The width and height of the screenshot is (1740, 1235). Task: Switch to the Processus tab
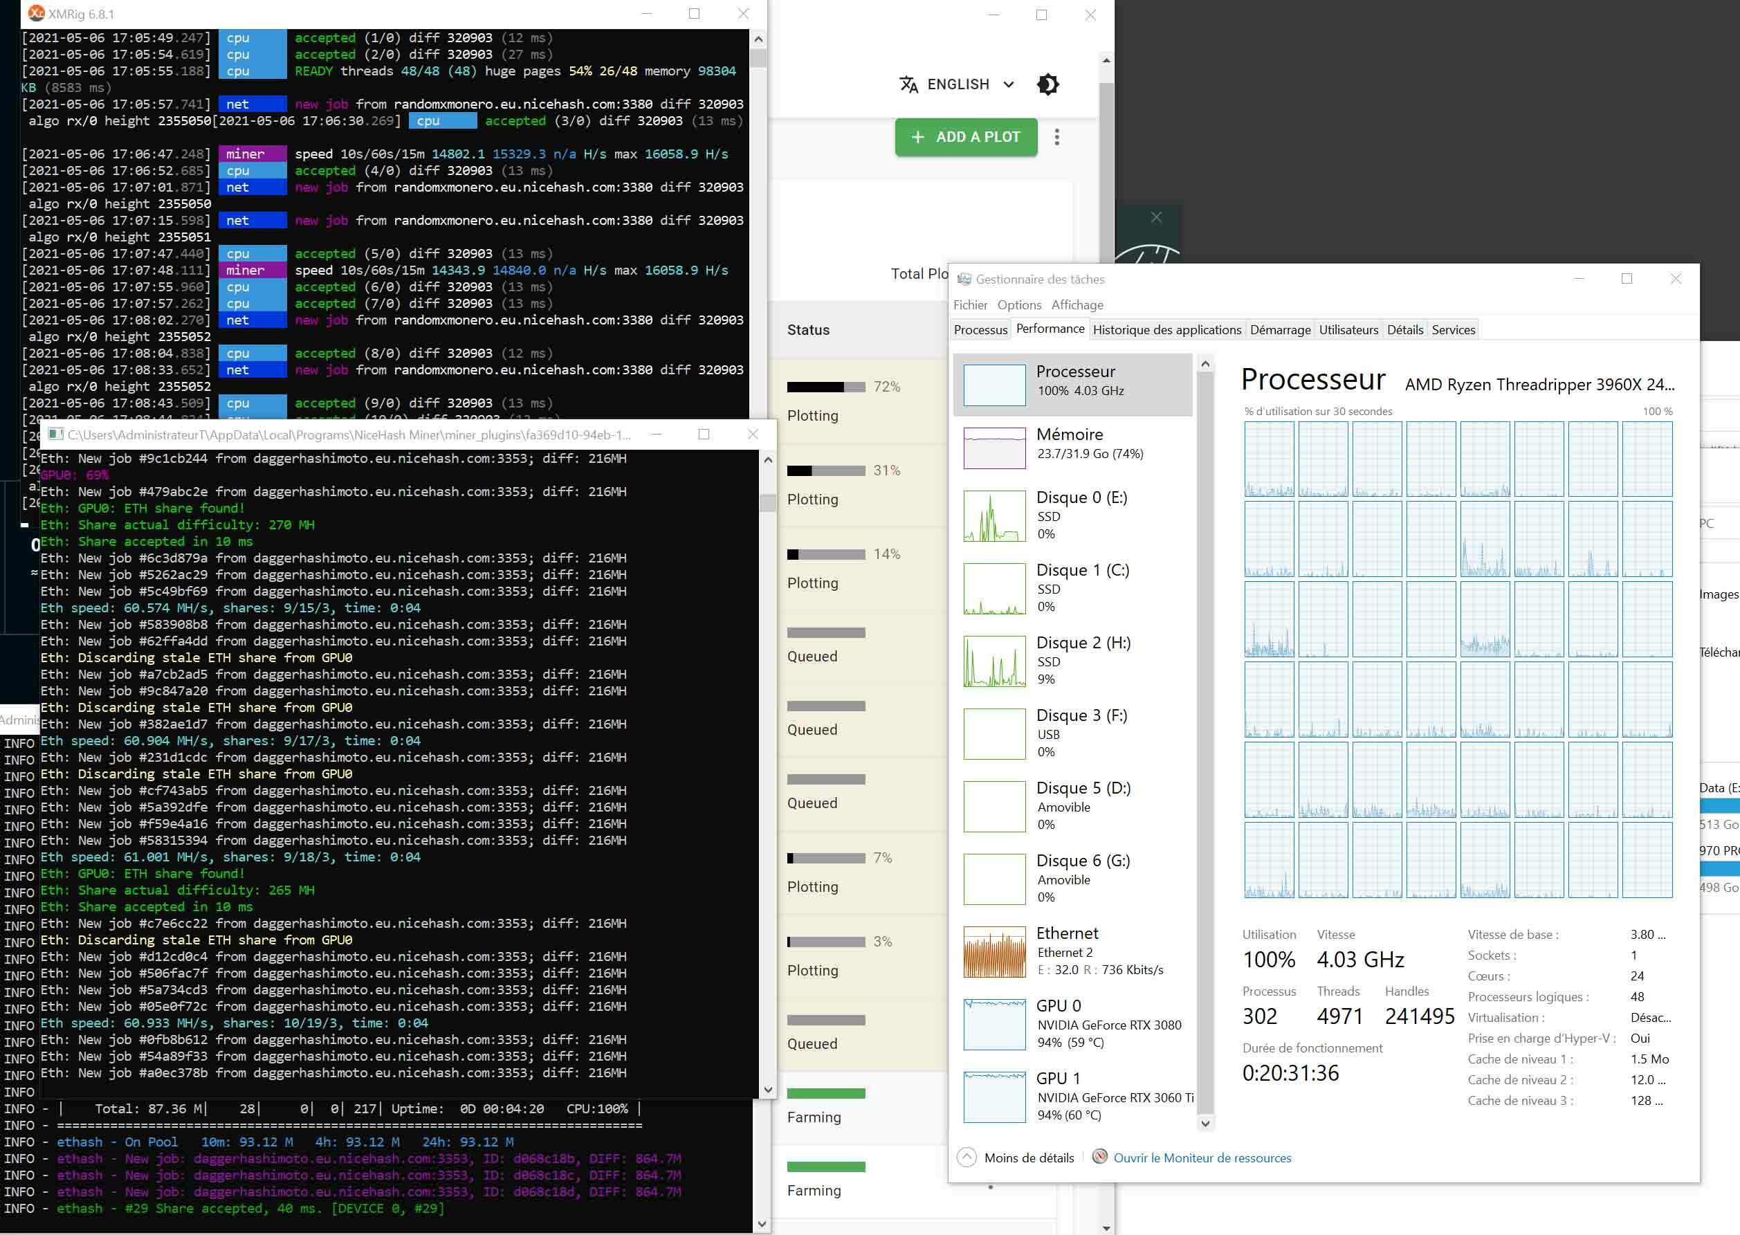[x=980, y=330]
